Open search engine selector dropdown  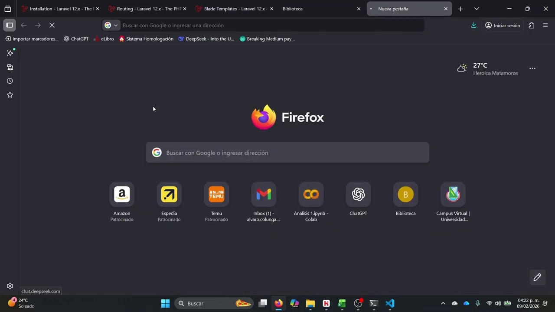[111, 25]
